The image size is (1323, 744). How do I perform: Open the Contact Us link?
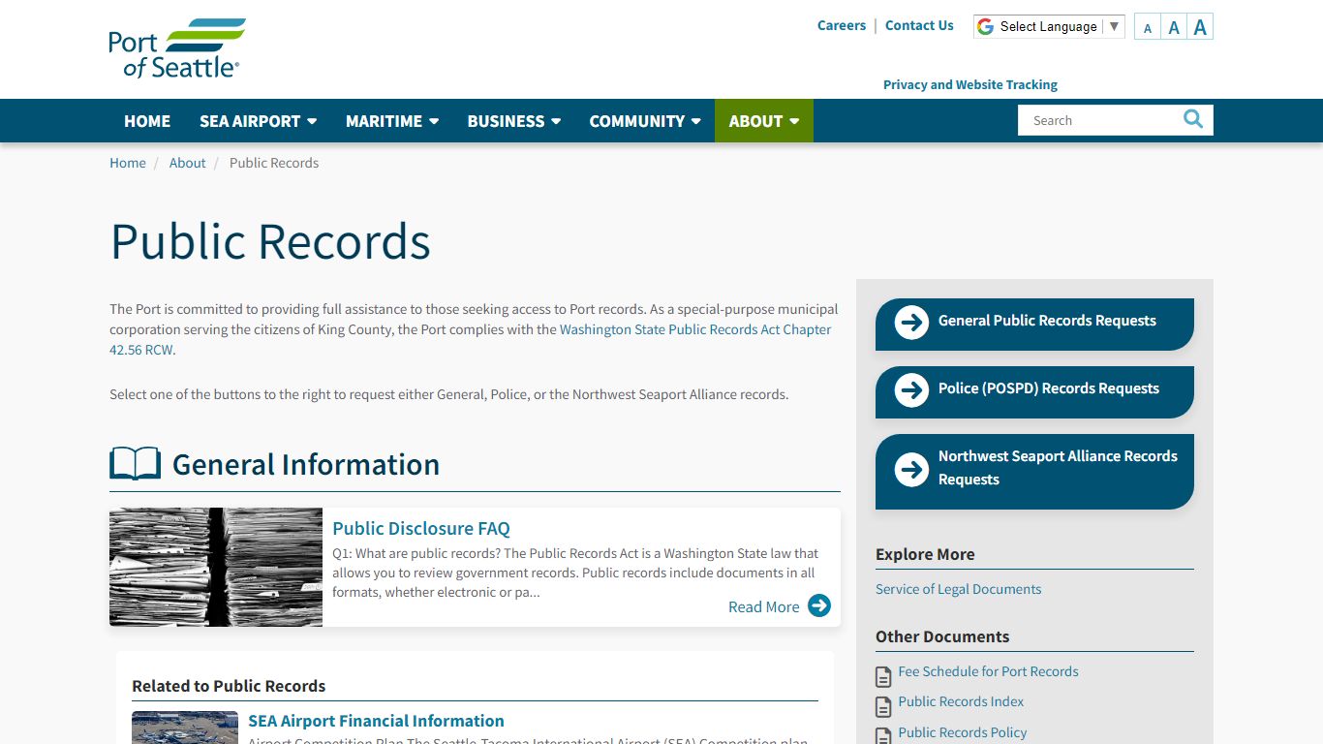[919, 26]
